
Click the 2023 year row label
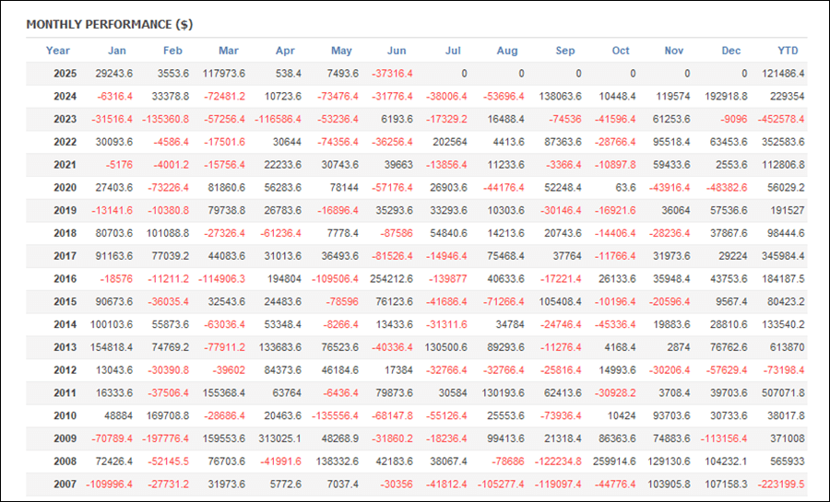click(65, 119)
